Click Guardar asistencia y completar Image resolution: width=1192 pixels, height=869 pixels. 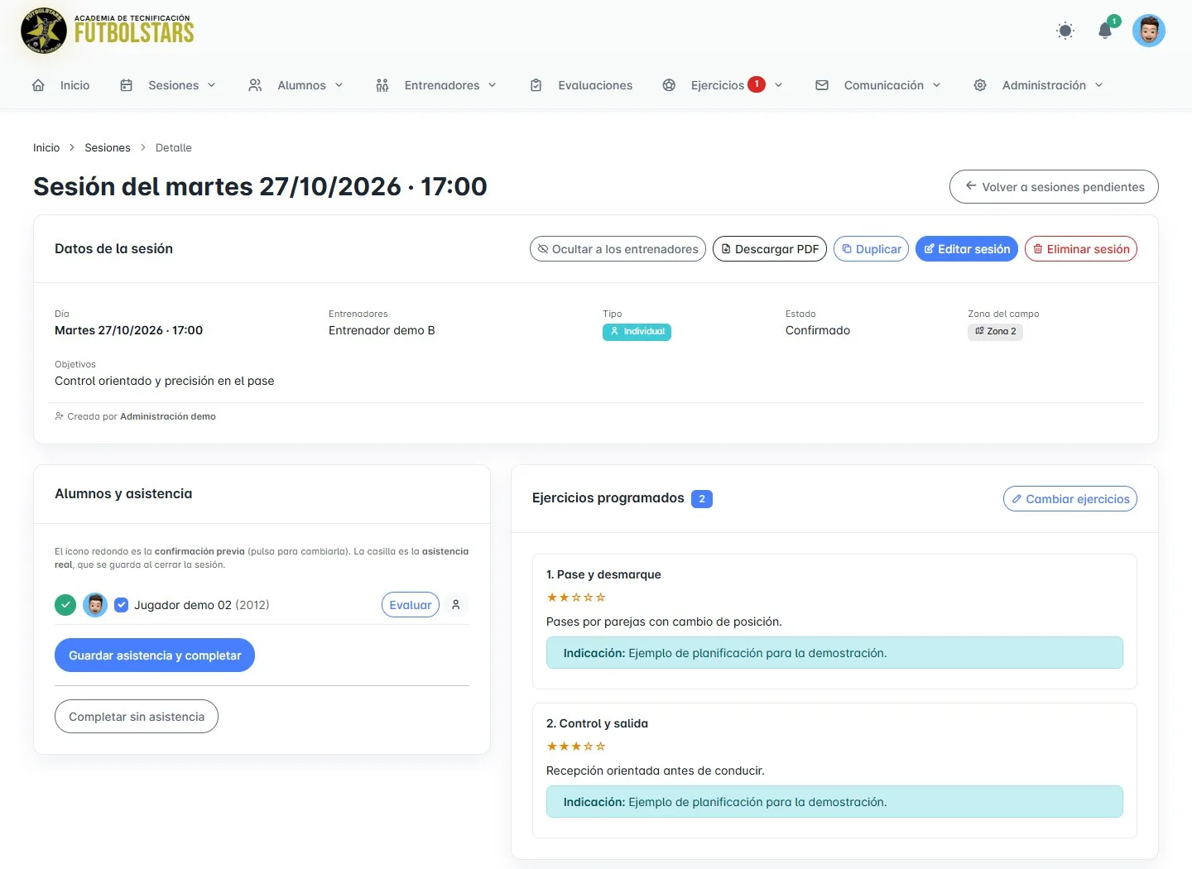point(155,655)
